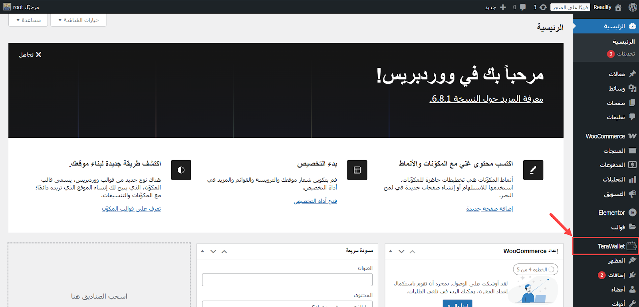This screenshot has width=639, height=307.
Task: Click إضافة صفحة جديدة link
Action: 489,208
